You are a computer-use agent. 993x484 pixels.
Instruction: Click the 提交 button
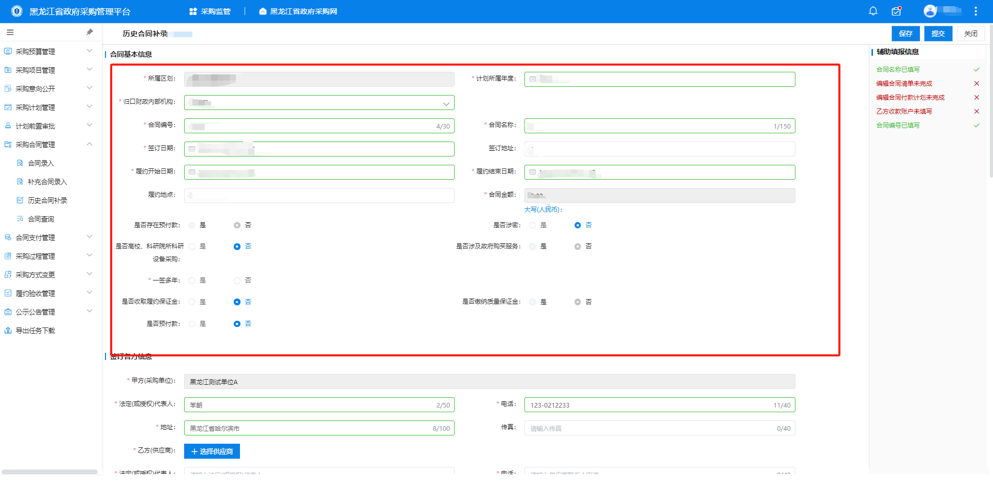[x=938, y=34]
